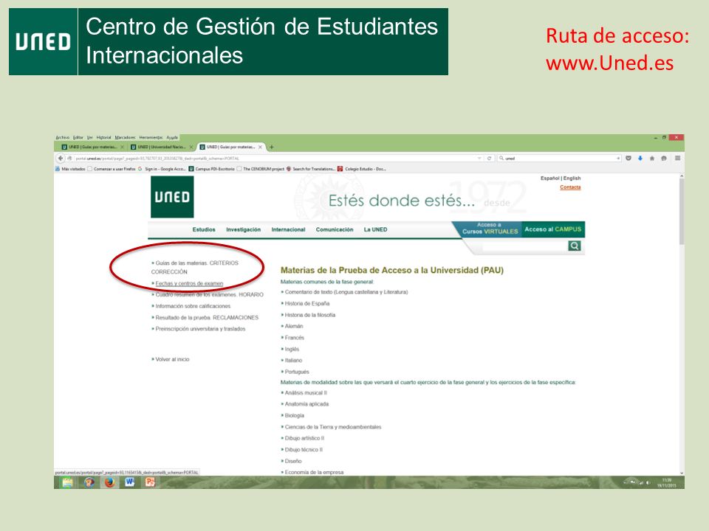The width and height of the screenshot is (709, 531).
Task: Open the Comunicación navigation menu
Action: 335,229
